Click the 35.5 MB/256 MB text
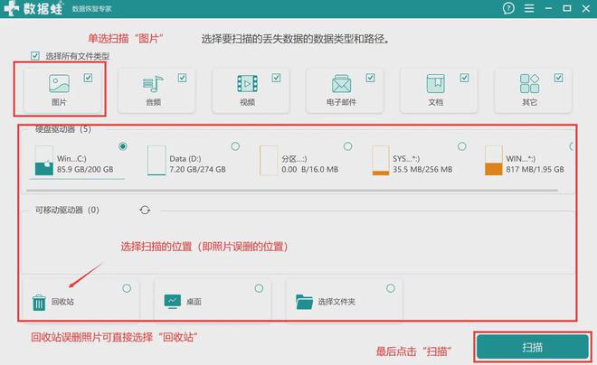 pos(422,170)
